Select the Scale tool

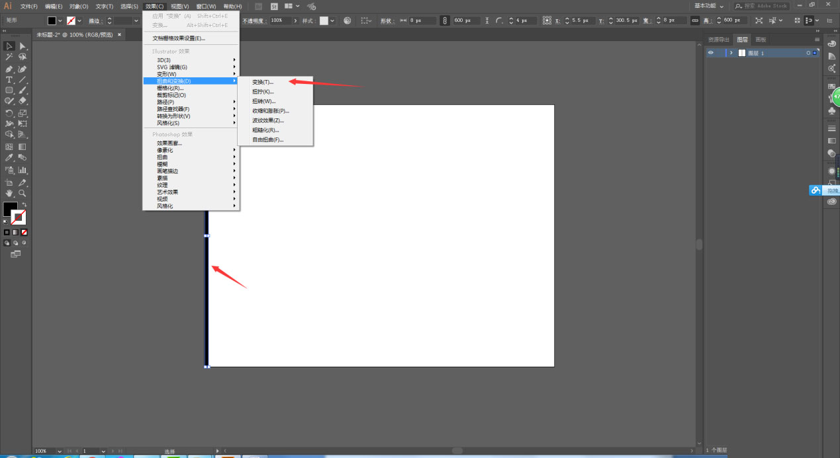click(23, 113)
